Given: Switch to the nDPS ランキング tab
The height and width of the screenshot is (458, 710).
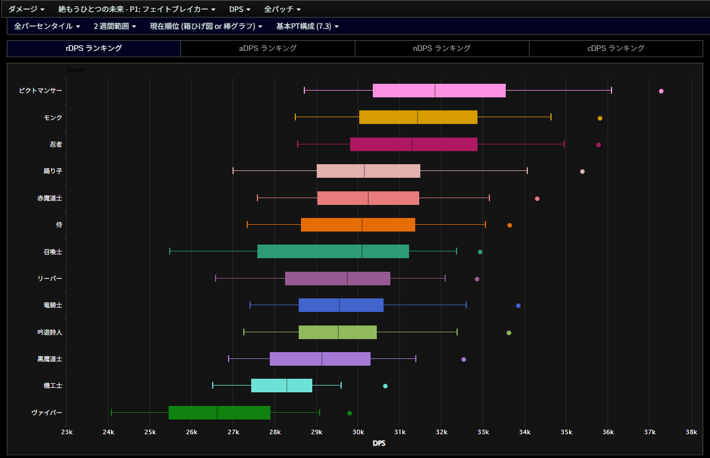Looking at the screenshot, I should tap(442, 49).
